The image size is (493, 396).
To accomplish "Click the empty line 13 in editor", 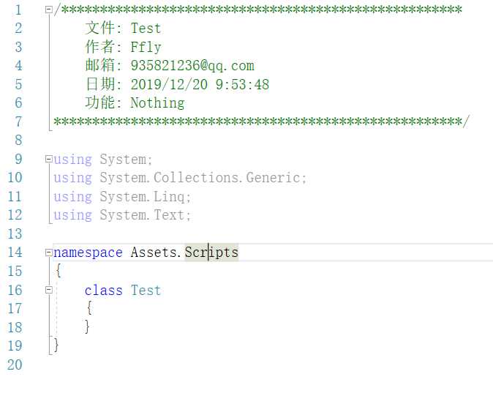I will tap(271, 234).
